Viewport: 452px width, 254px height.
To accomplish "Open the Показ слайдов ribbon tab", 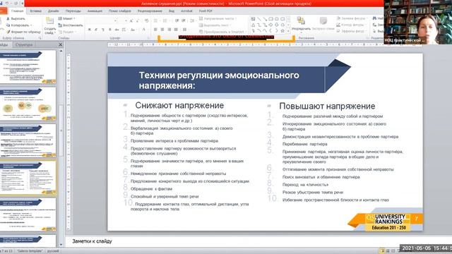I will click(119, 11).
